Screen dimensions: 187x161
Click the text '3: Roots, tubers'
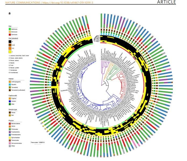click(x=14, y=60)
